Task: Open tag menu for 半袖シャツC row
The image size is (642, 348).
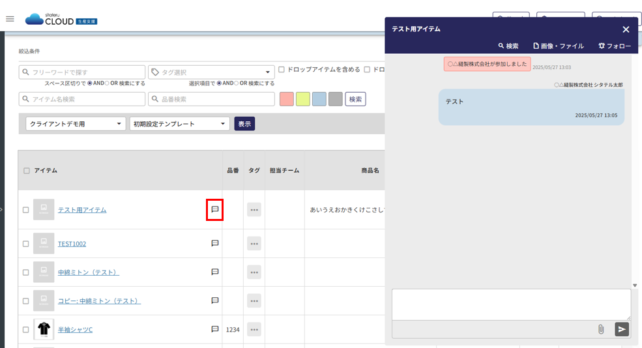Action: coord(254,330)
